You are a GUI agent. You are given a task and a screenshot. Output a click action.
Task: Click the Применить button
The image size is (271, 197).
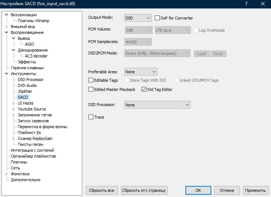click(x=256, y=190)
